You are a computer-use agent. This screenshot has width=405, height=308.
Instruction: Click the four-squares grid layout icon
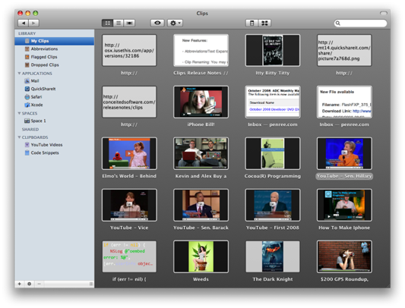click(x=264, y=24)
